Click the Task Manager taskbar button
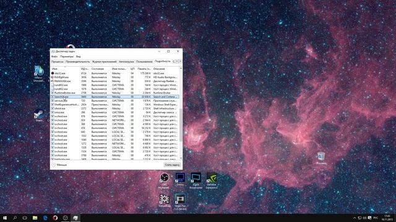This screenshot has height=222, width=396. click(x=75, y=218)
